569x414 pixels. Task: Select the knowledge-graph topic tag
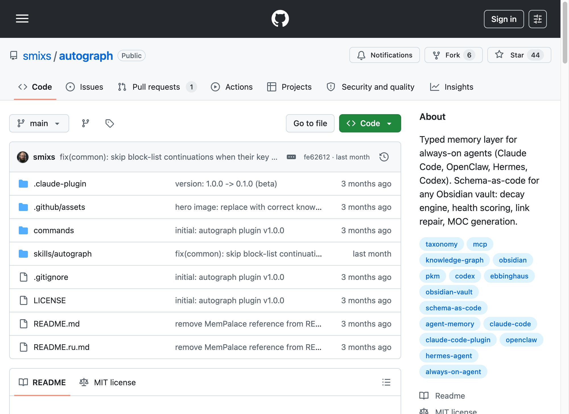pos(455,260)
